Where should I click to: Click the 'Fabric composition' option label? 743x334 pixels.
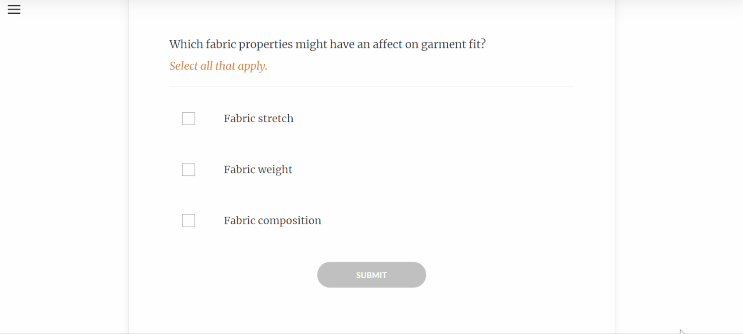tap(272, 220)
